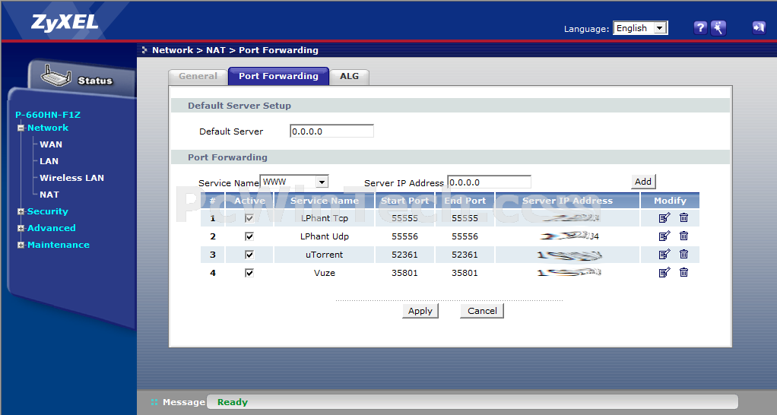Toggle Active checkbox for uTorrent
The width and height of the screenshot is (777, 415).
249,255
